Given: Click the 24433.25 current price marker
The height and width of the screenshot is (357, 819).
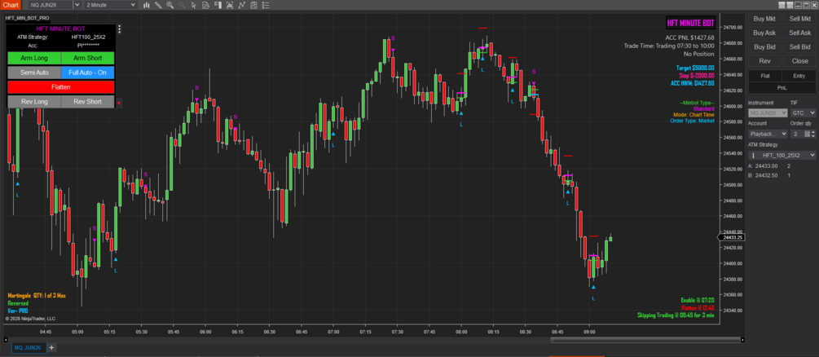Looking at the screenshot, I should [x=731, y=237].
